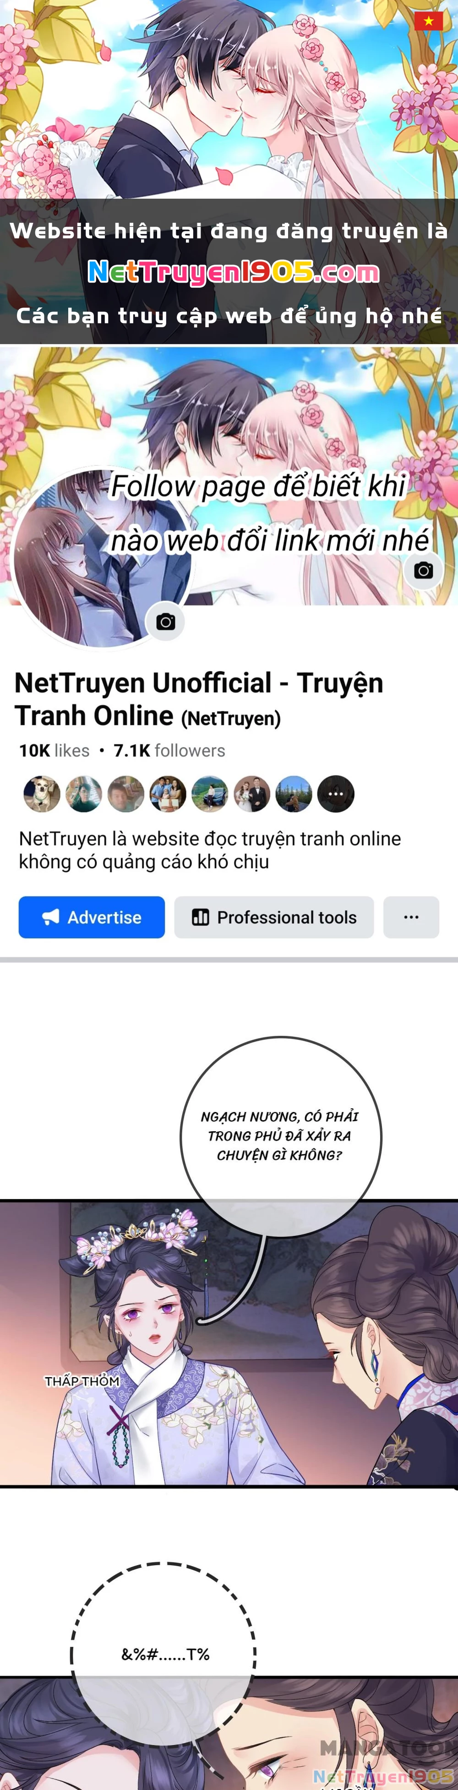Click the Vietnam flag icon
This screenshot has width=458, height=1790.
pos(428,22)
